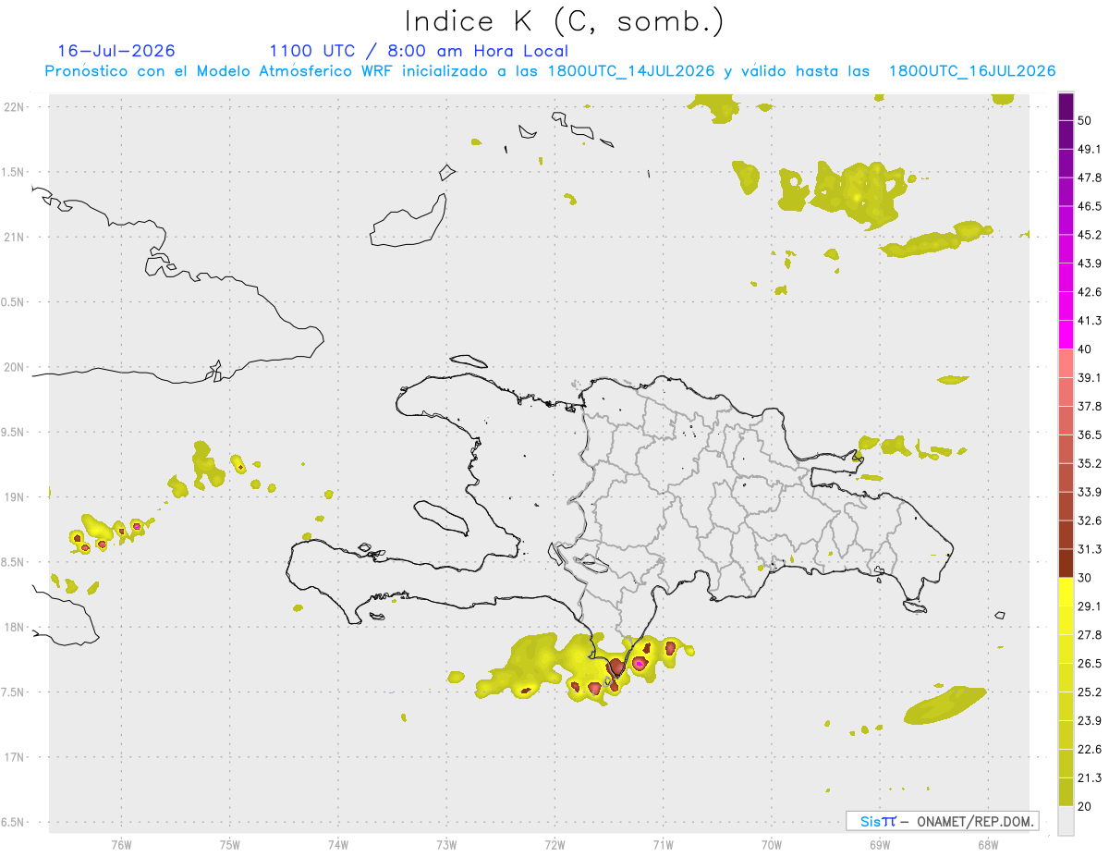This screenshot has width=1109, height=857.
Task: Click the colorbar value label 46.5
Action: 1090,206
